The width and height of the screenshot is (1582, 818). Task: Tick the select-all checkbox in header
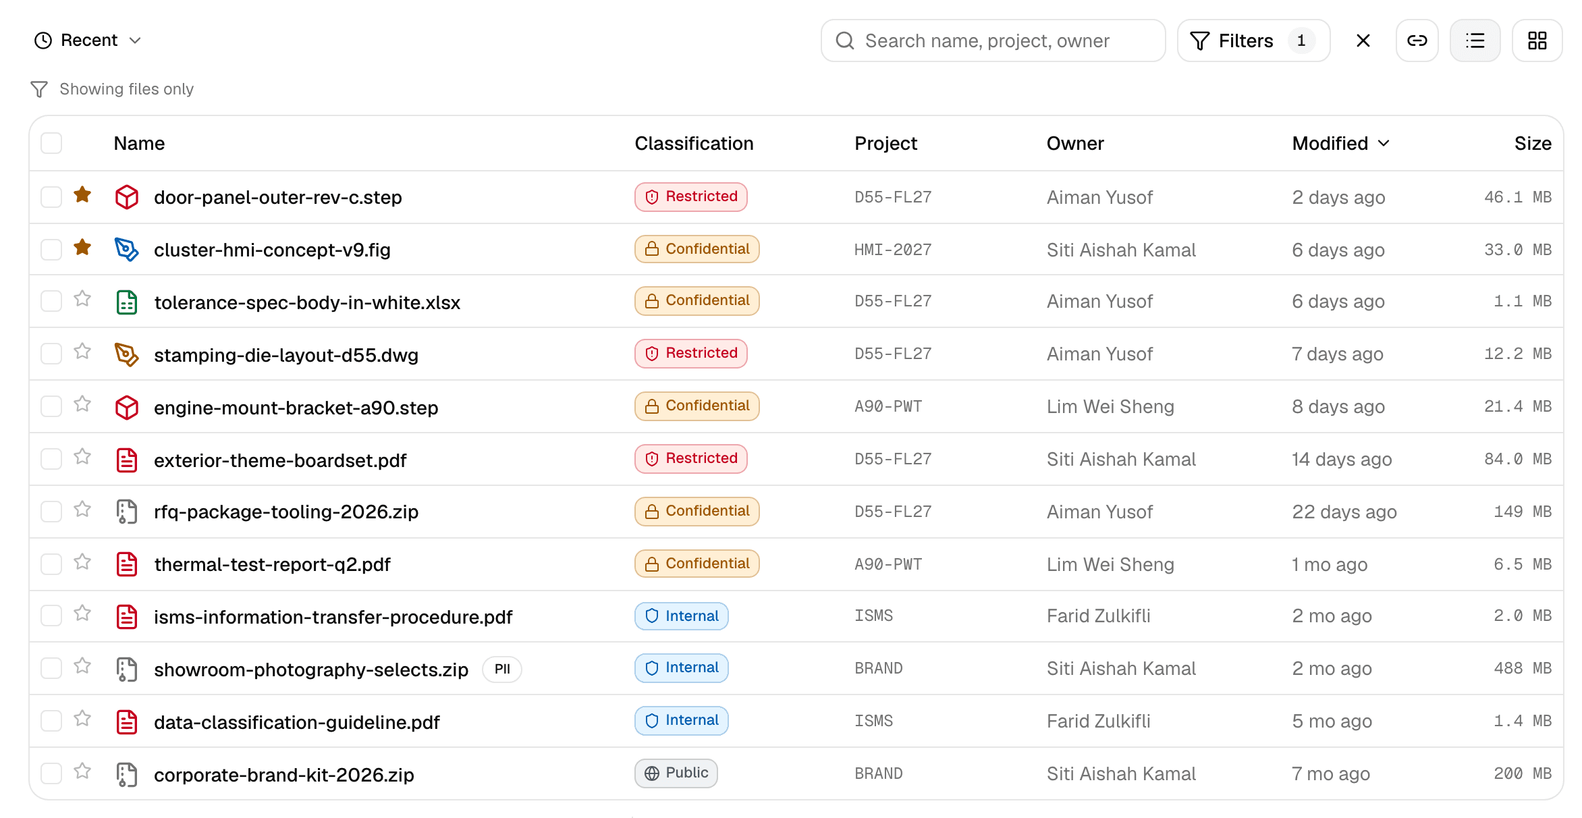click(51, 143)
